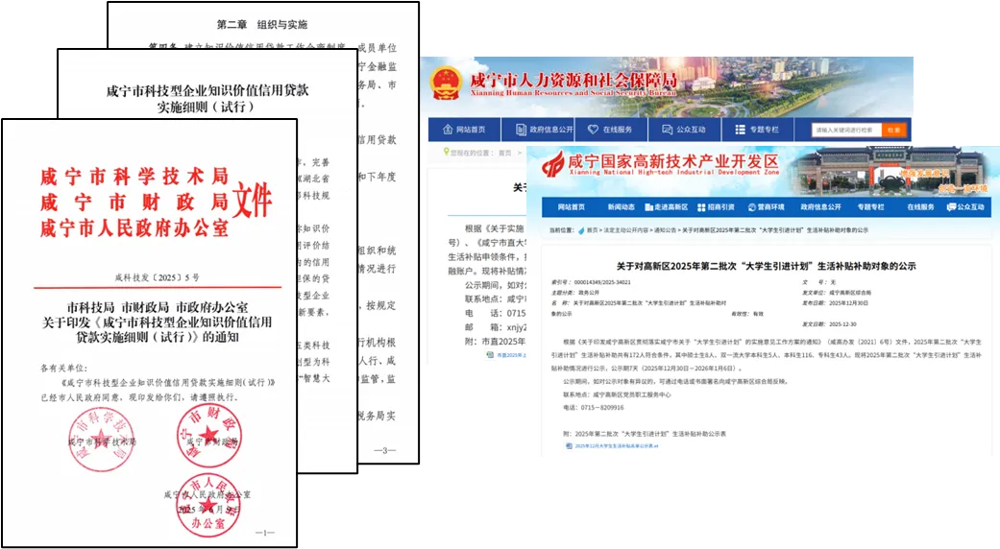The height and width of the screenshot is (549, 1000).
Task: Focus the 请输入关键词进行检索 search box
Action: pyautogui.click(x=846, y=130)
